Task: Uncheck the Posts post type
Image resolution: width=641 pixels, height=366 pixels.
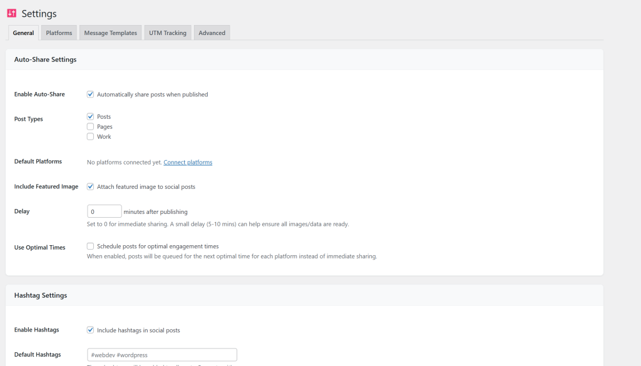Action: pos(91,117)
